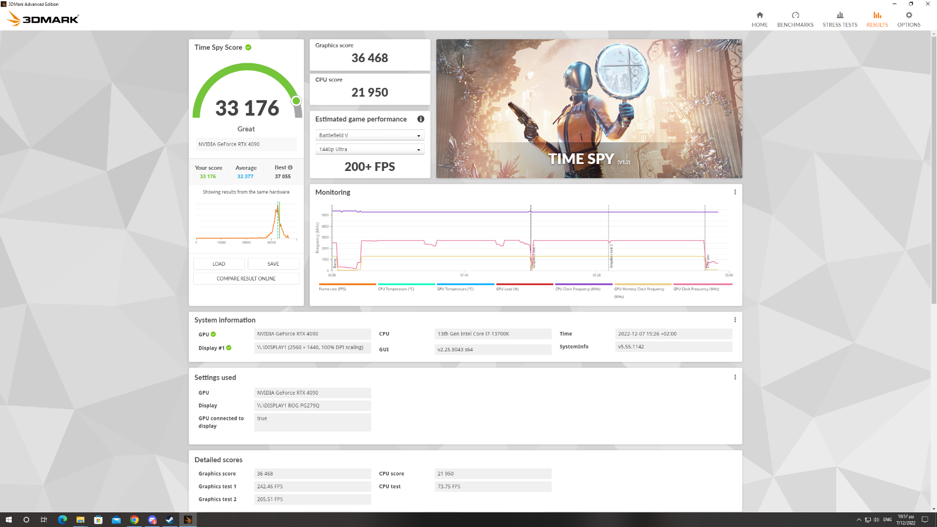Click the 3DMark taskbar icon
The width and height of the screenshot is (937, 527).
(188, 520)
